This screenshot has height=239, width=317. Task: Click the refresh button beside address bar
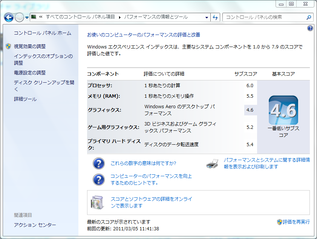[215, 18]
